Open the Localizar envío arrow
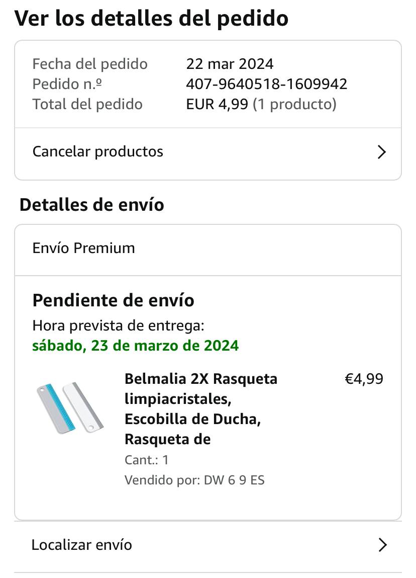Screen dimensions: 416x578 coord(382,545)
